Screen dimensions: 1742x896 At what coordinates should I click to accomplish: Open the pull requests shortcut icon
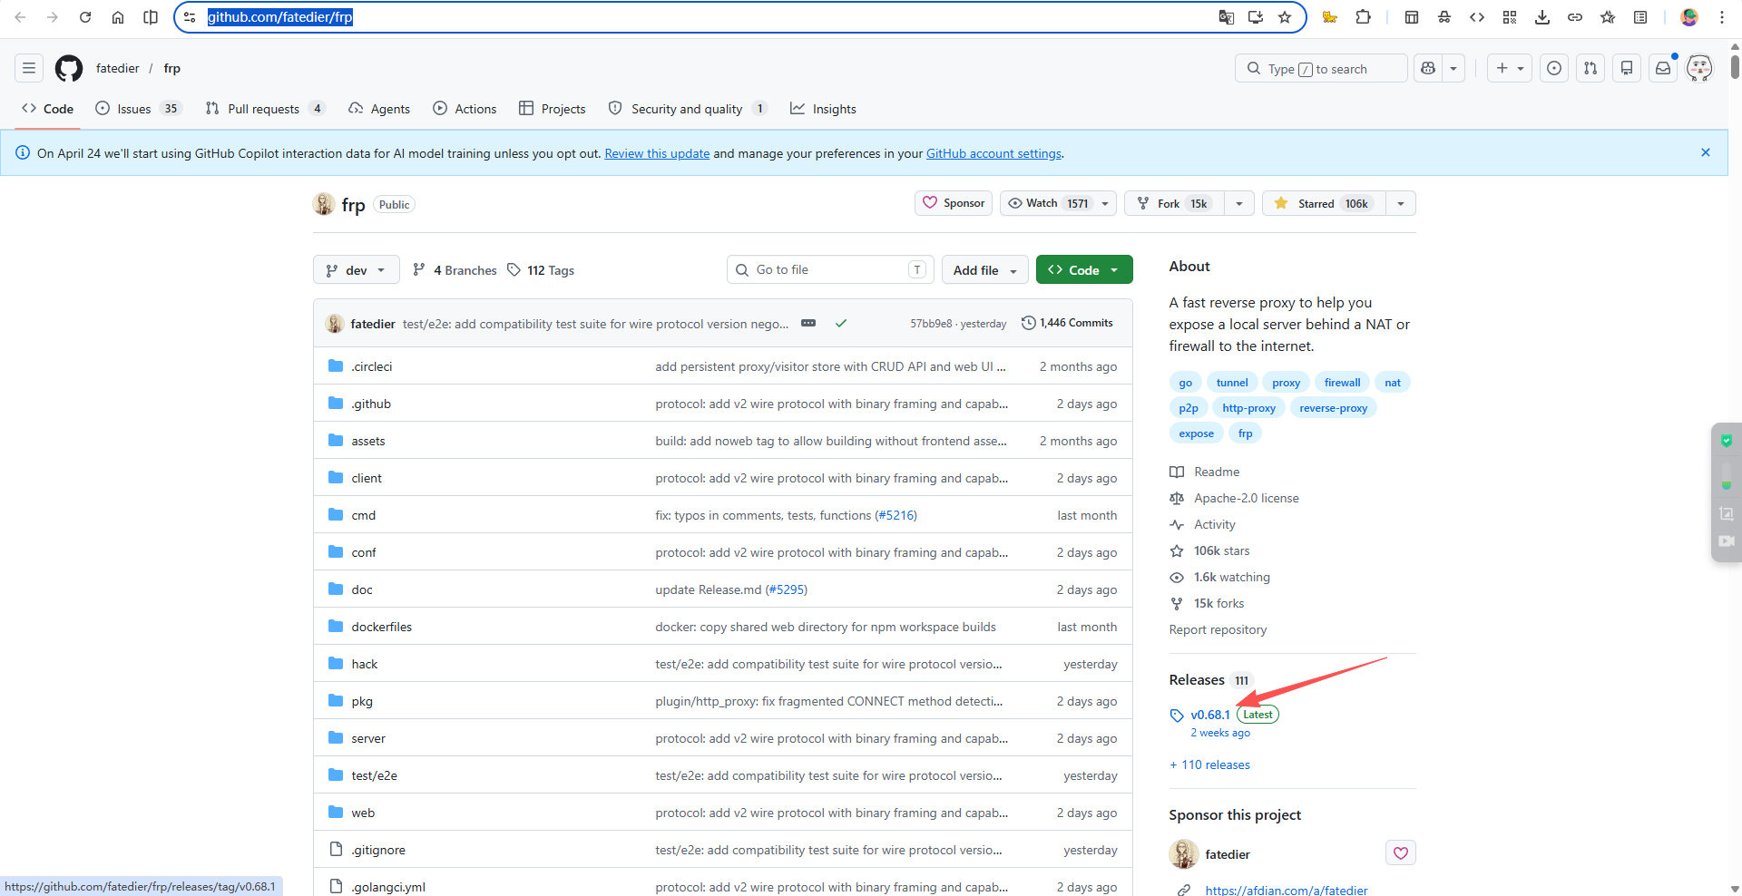(1590, 68)
